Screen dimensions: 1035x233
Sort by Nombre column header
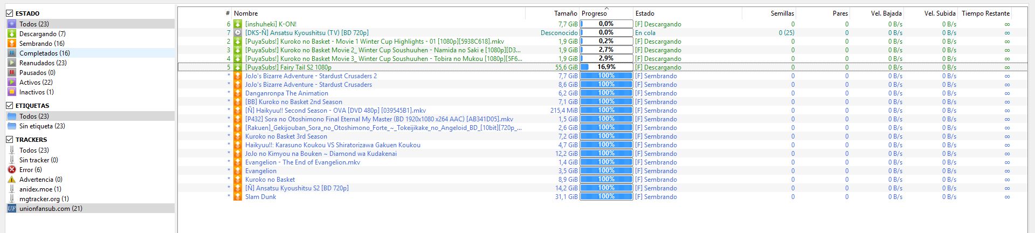378,13
